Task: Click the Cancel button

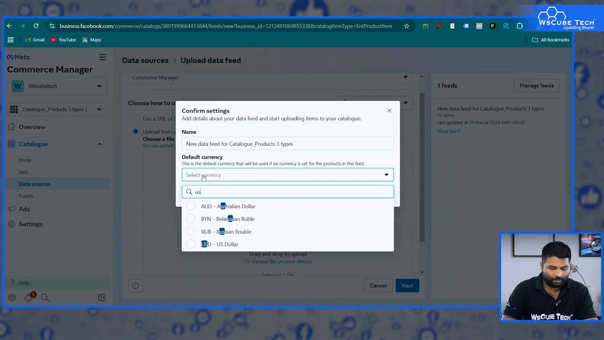Action: click(378, 286)
